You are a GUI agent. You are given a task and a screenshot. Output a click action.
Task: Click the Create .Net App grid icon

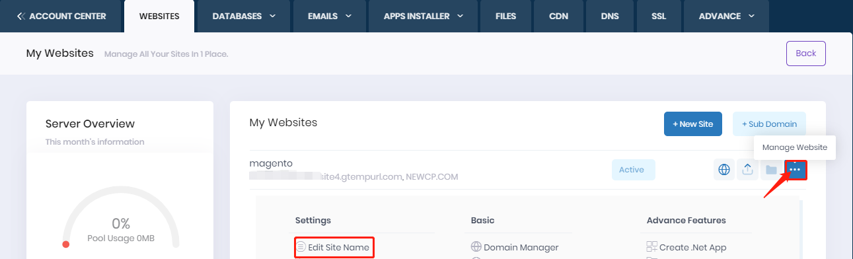651,247
